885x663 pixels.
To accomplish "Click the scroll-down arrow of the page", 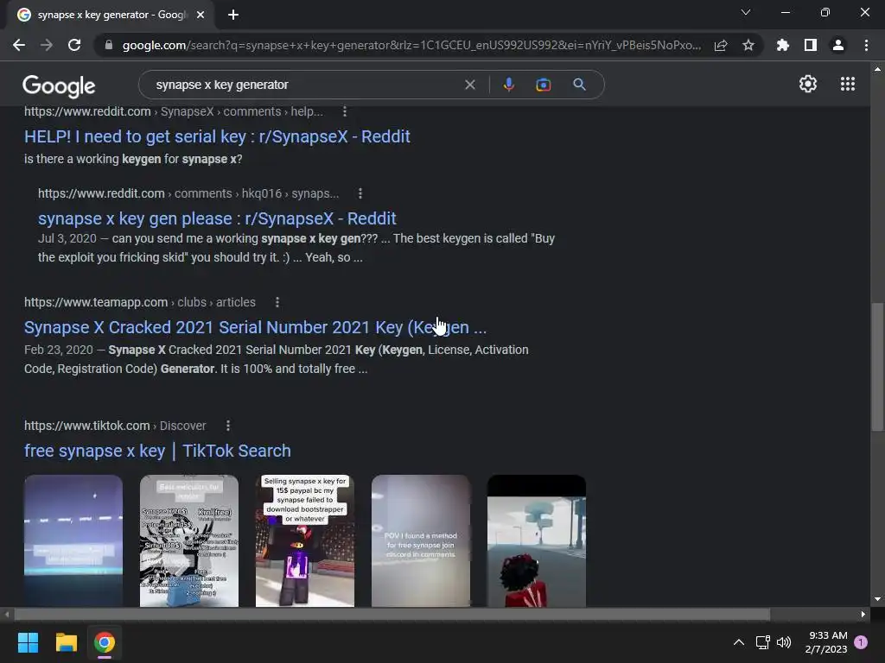I will tap(877, 599).
